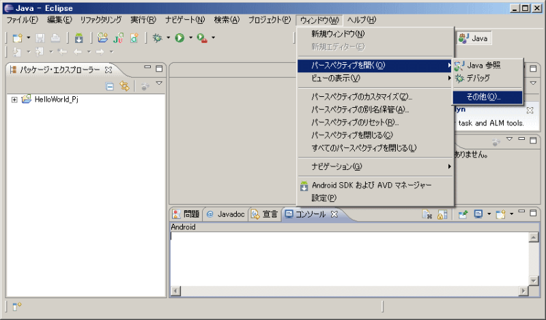The width and height of the screenshot is (546, 320).
Task: Click the Next Annotation icon
Action: tap(16, 52)
